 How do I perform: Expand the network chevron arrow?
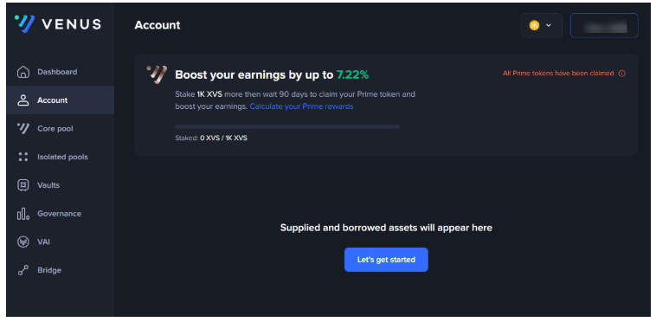[x=549, y=25]
